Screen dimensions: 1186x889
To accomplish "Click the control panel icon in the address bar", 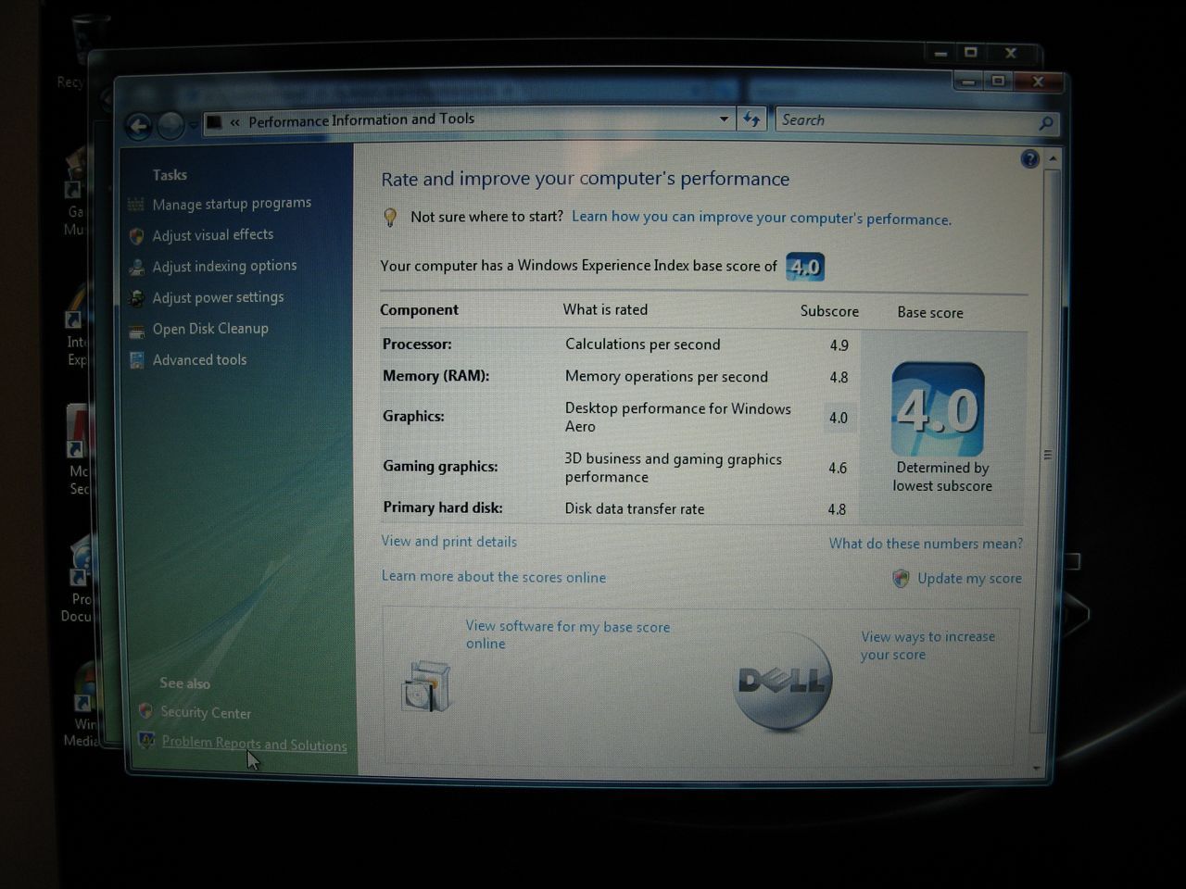I will click(214, 121).
